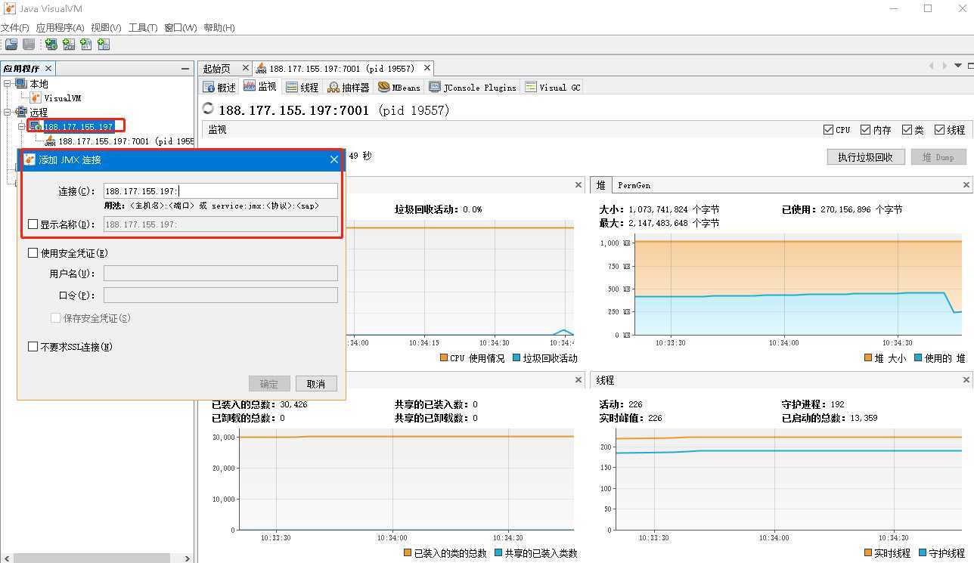Switch to the 线程 tab

coord(302,87)
